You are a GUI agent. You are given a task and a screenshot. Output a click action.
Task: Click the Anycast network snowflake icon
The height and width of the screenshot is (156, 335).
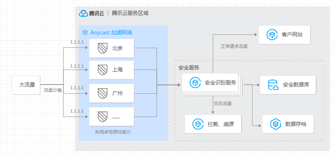(85, 33)
